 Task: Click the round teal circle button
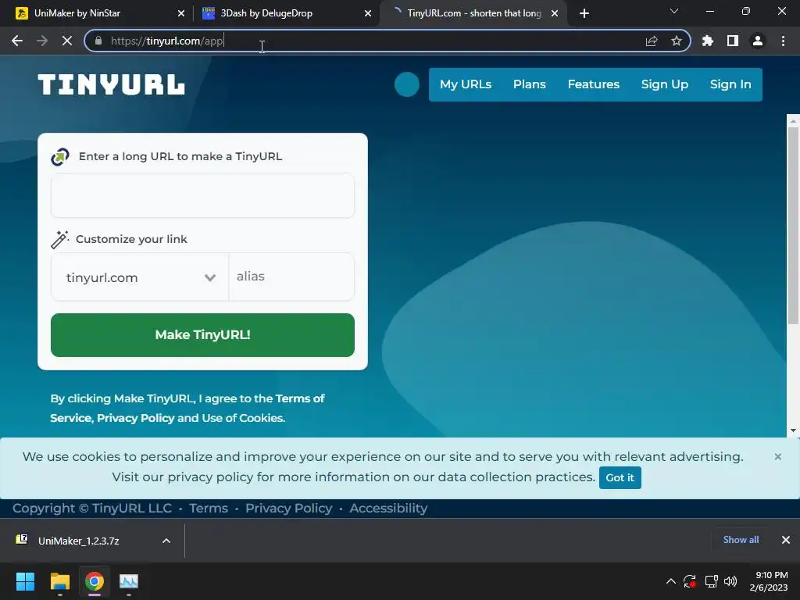[406, 84]
